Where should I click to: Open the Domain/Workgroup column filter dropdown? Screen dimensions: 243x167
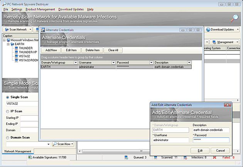click(x=76, y=62)
